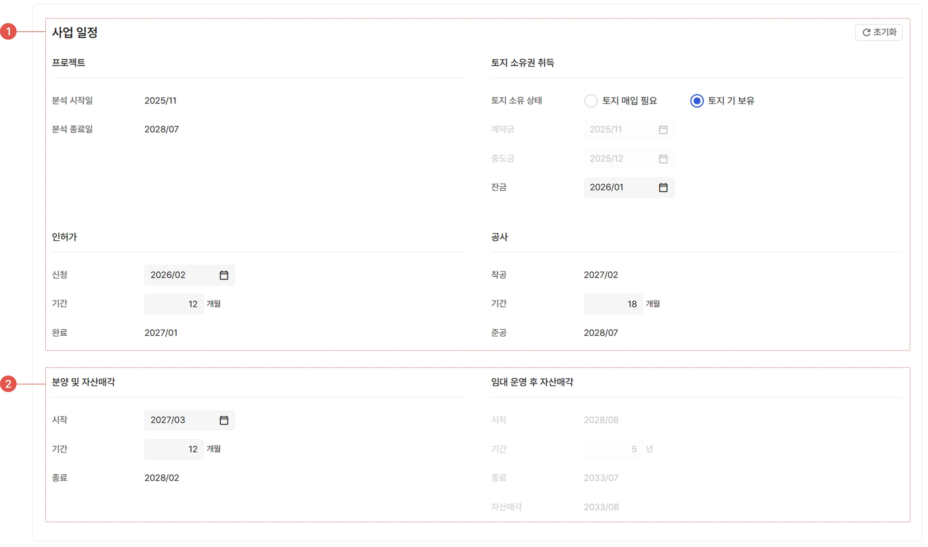The width and height of the screenshot is (928, 547).
Task: Click the 중도금 date field 2025/12
Action: tap(619, 158)
